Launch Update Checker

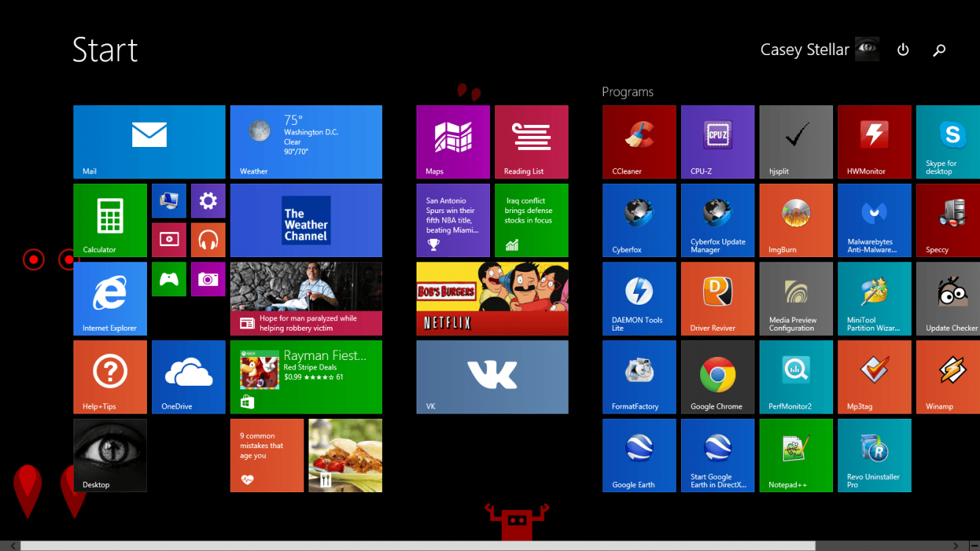point(948,299)
